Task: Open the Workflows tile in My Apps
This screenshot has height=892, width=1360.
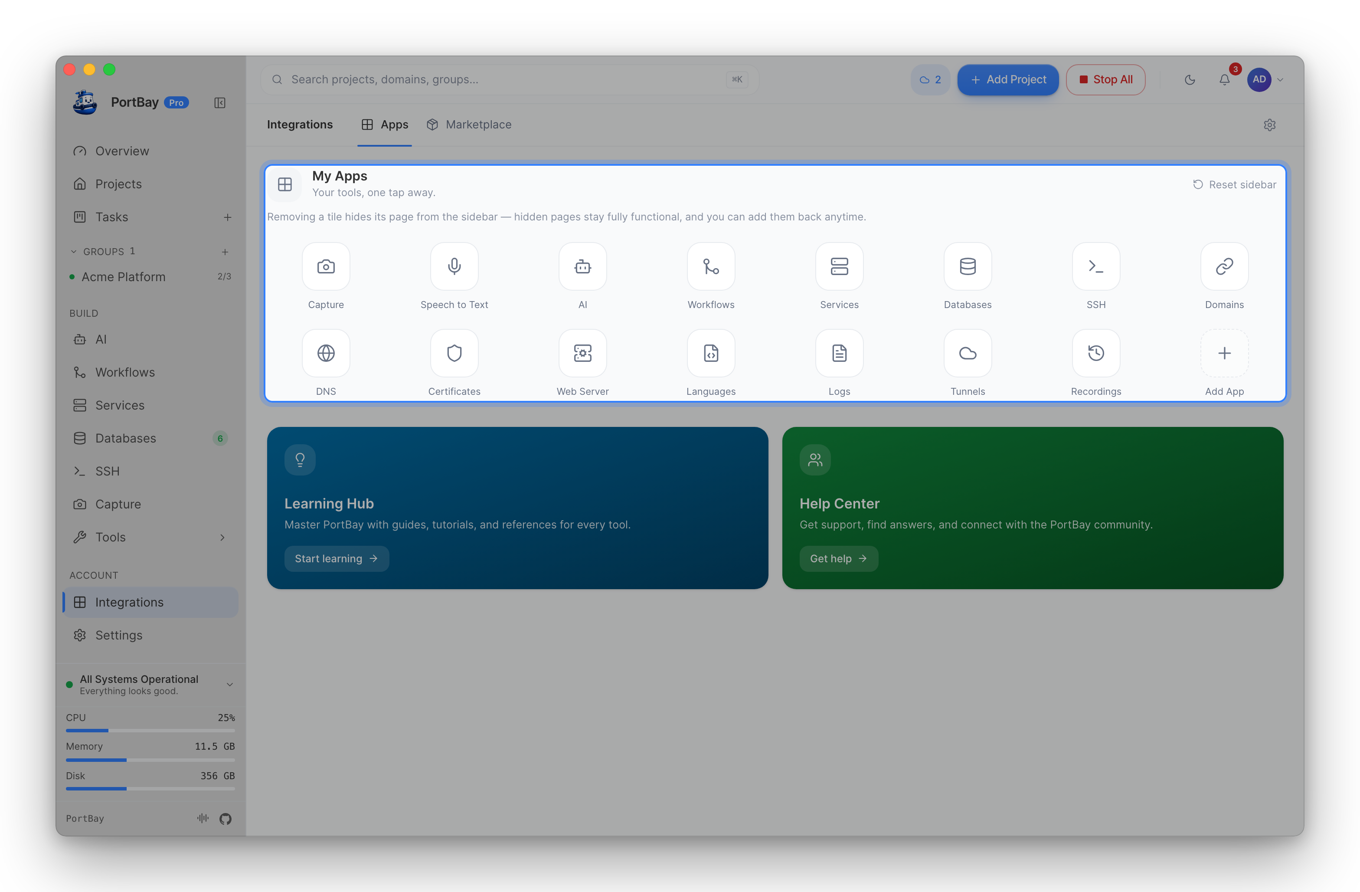Action: tap(711, 266)
